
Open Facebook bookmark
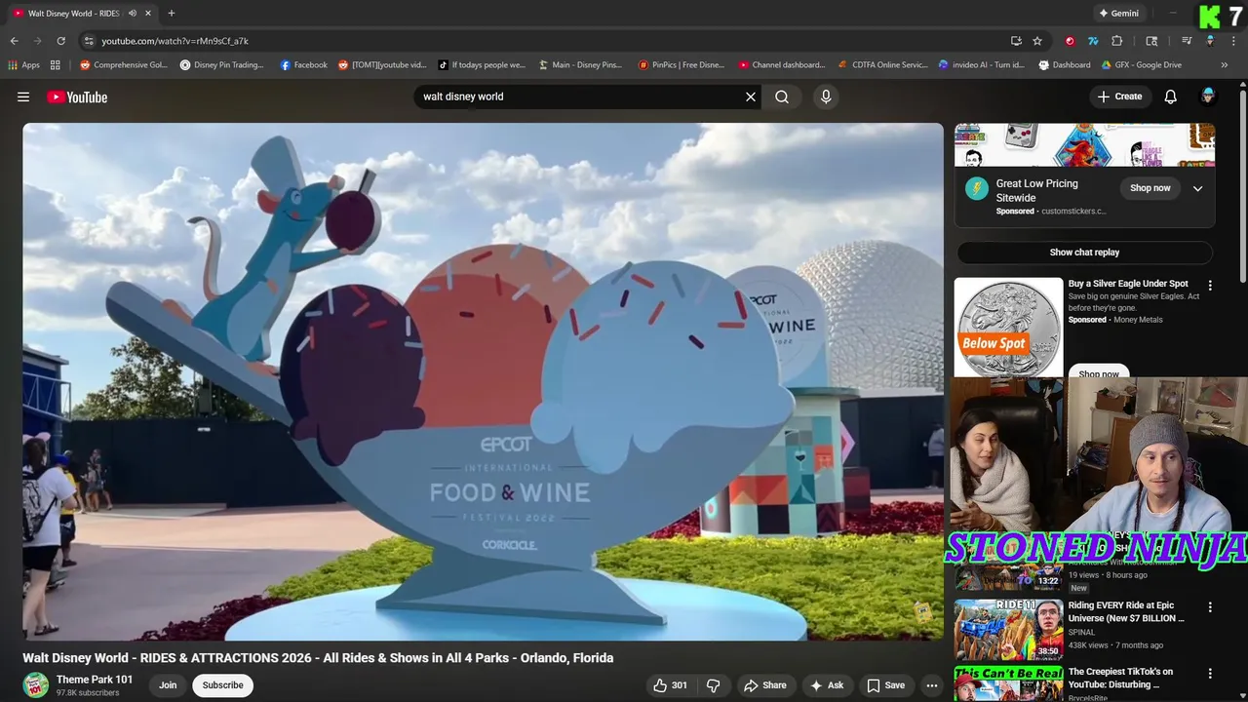tap(303, 65)
